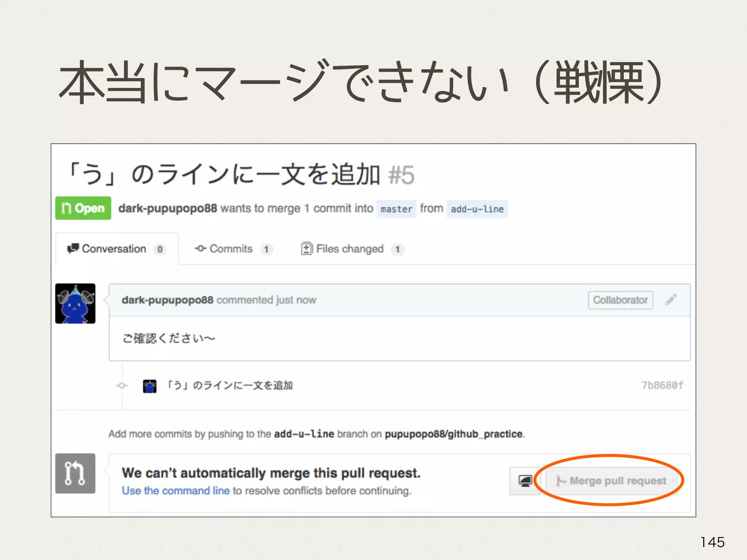
Task: Open the commit message link in timeline
Action: pos(230,385)
